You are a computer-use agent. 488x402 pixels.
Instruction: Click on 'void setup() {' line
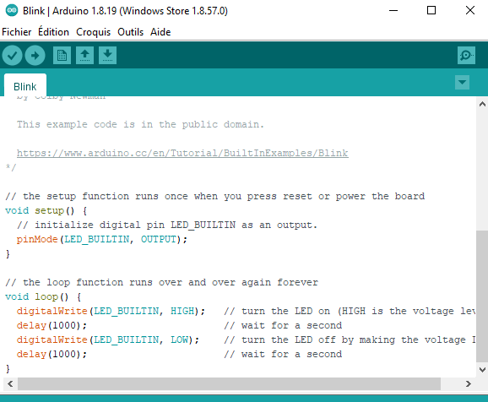[x=46, y=211]
